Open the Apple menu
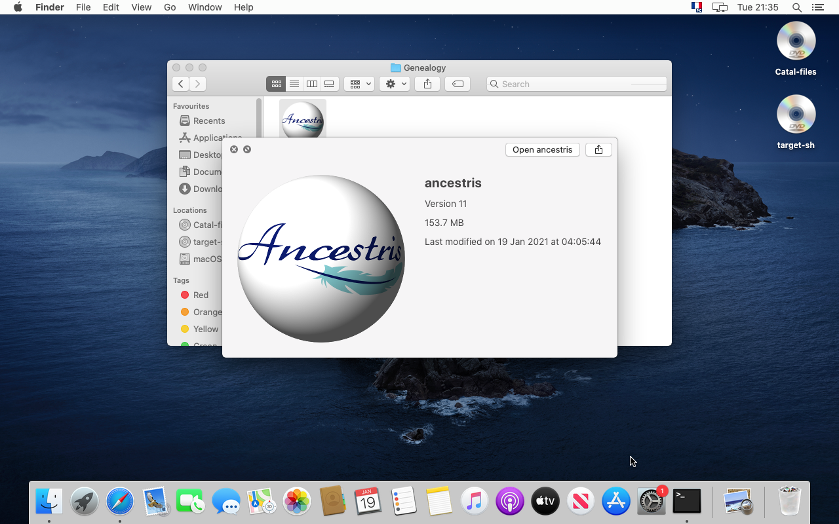The image size is (839, 524). pyautogui.click(x=18, y=7)
